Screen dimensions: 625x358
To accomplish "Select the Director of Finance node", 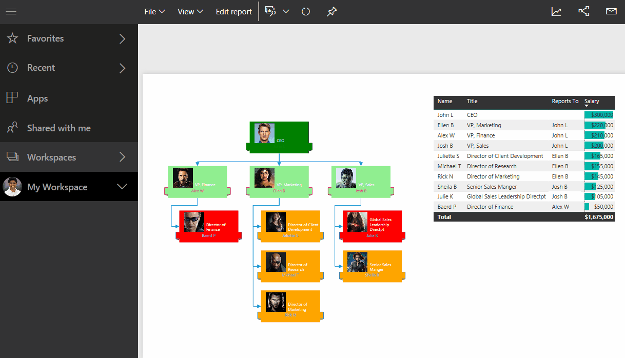I will [208, 226].
